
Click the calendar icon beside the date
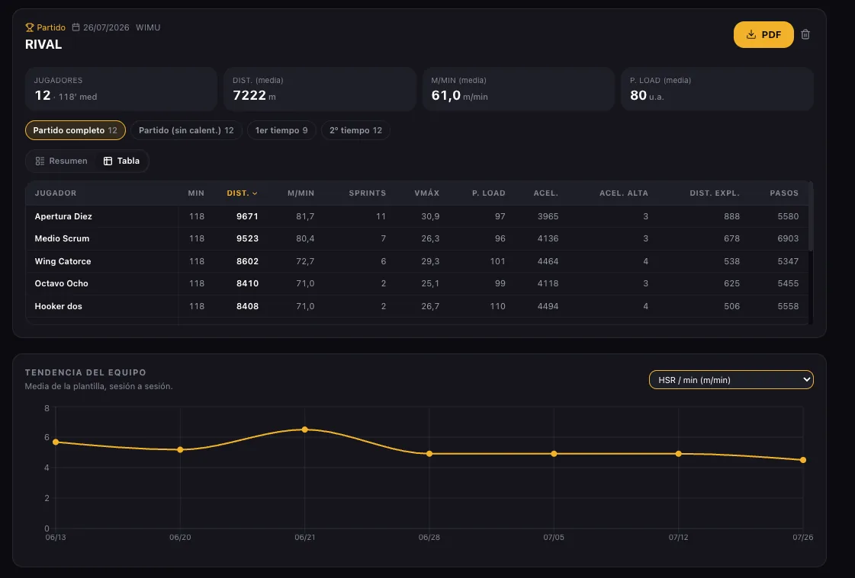click(x=76, y=27)
